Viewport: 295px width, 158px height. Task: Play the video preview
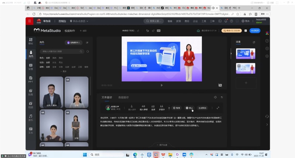[x=161, y=85]
